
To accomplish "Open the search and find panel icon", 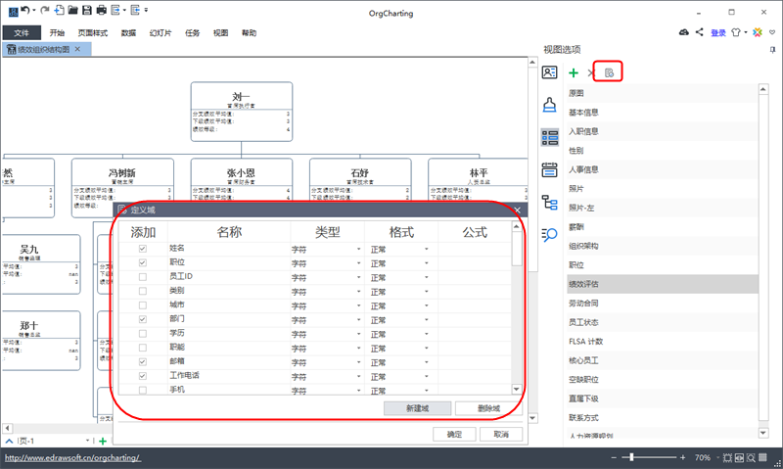I will [549, 234].
